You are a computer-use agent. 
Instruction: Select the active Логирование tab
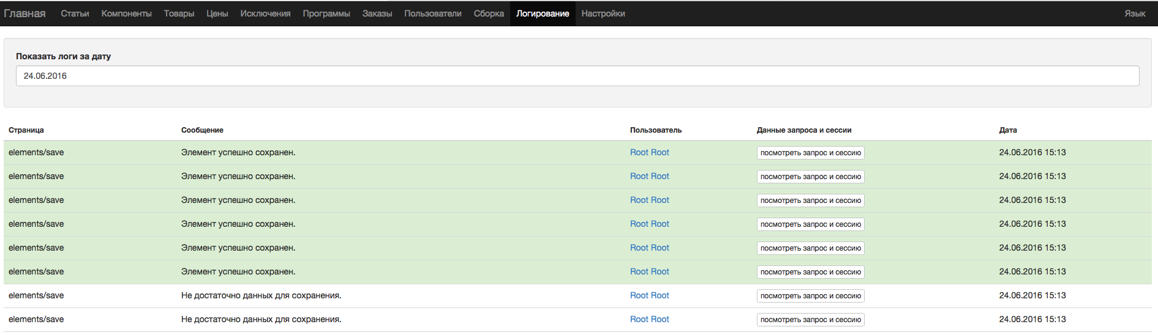coord(543,13)
